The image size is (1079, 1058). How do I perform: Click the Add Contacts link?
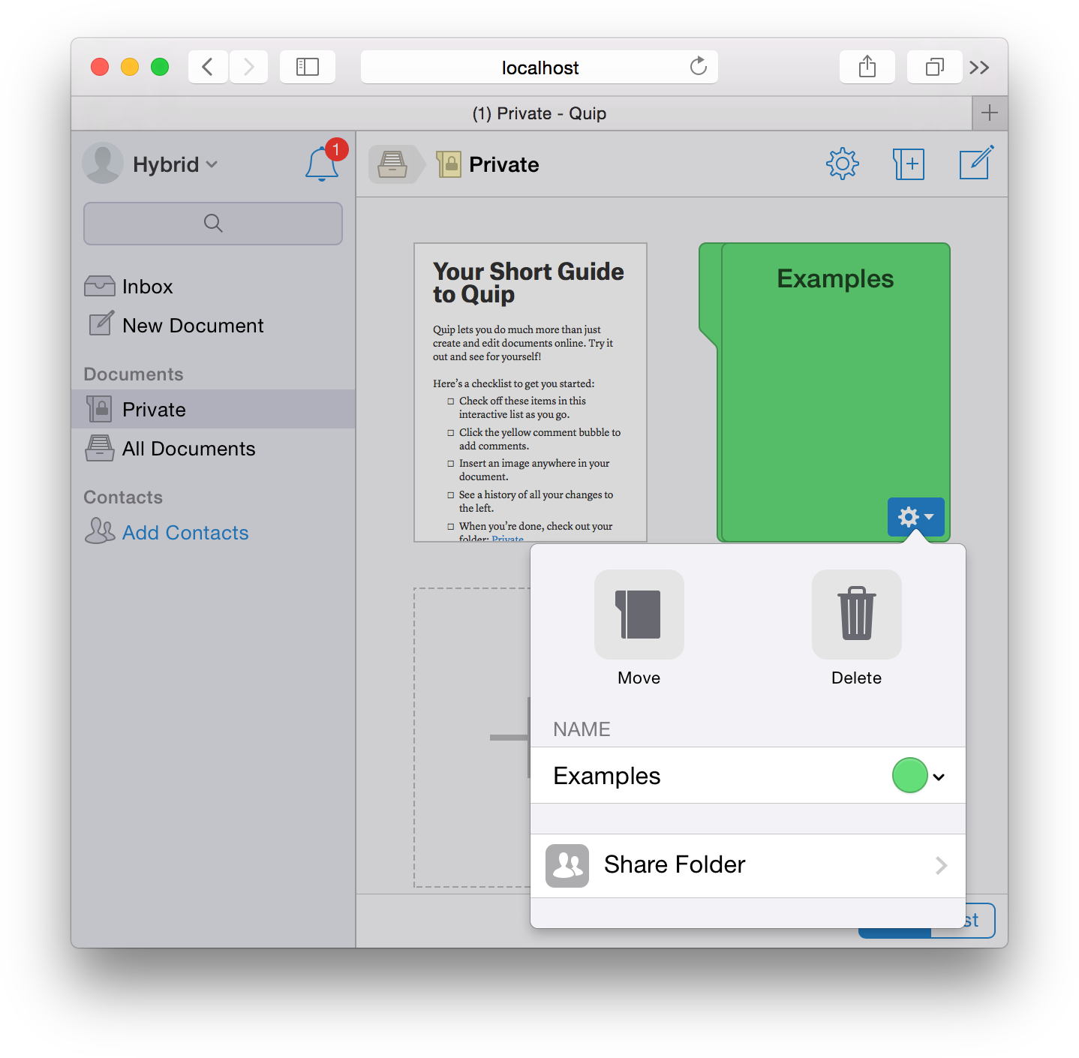pos(185,533)
